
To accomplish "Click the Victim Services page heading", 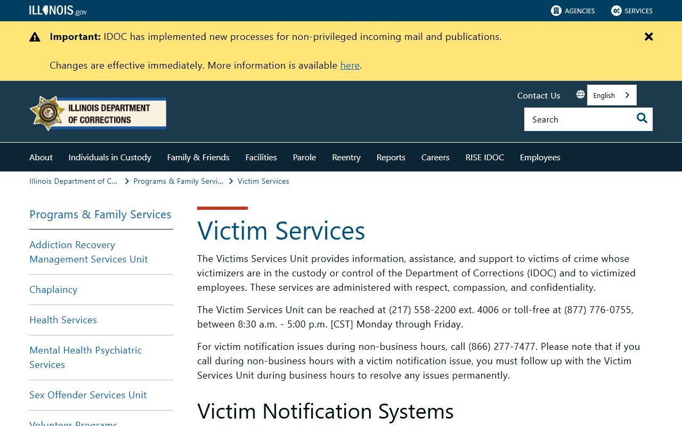I will pos(281,231).
